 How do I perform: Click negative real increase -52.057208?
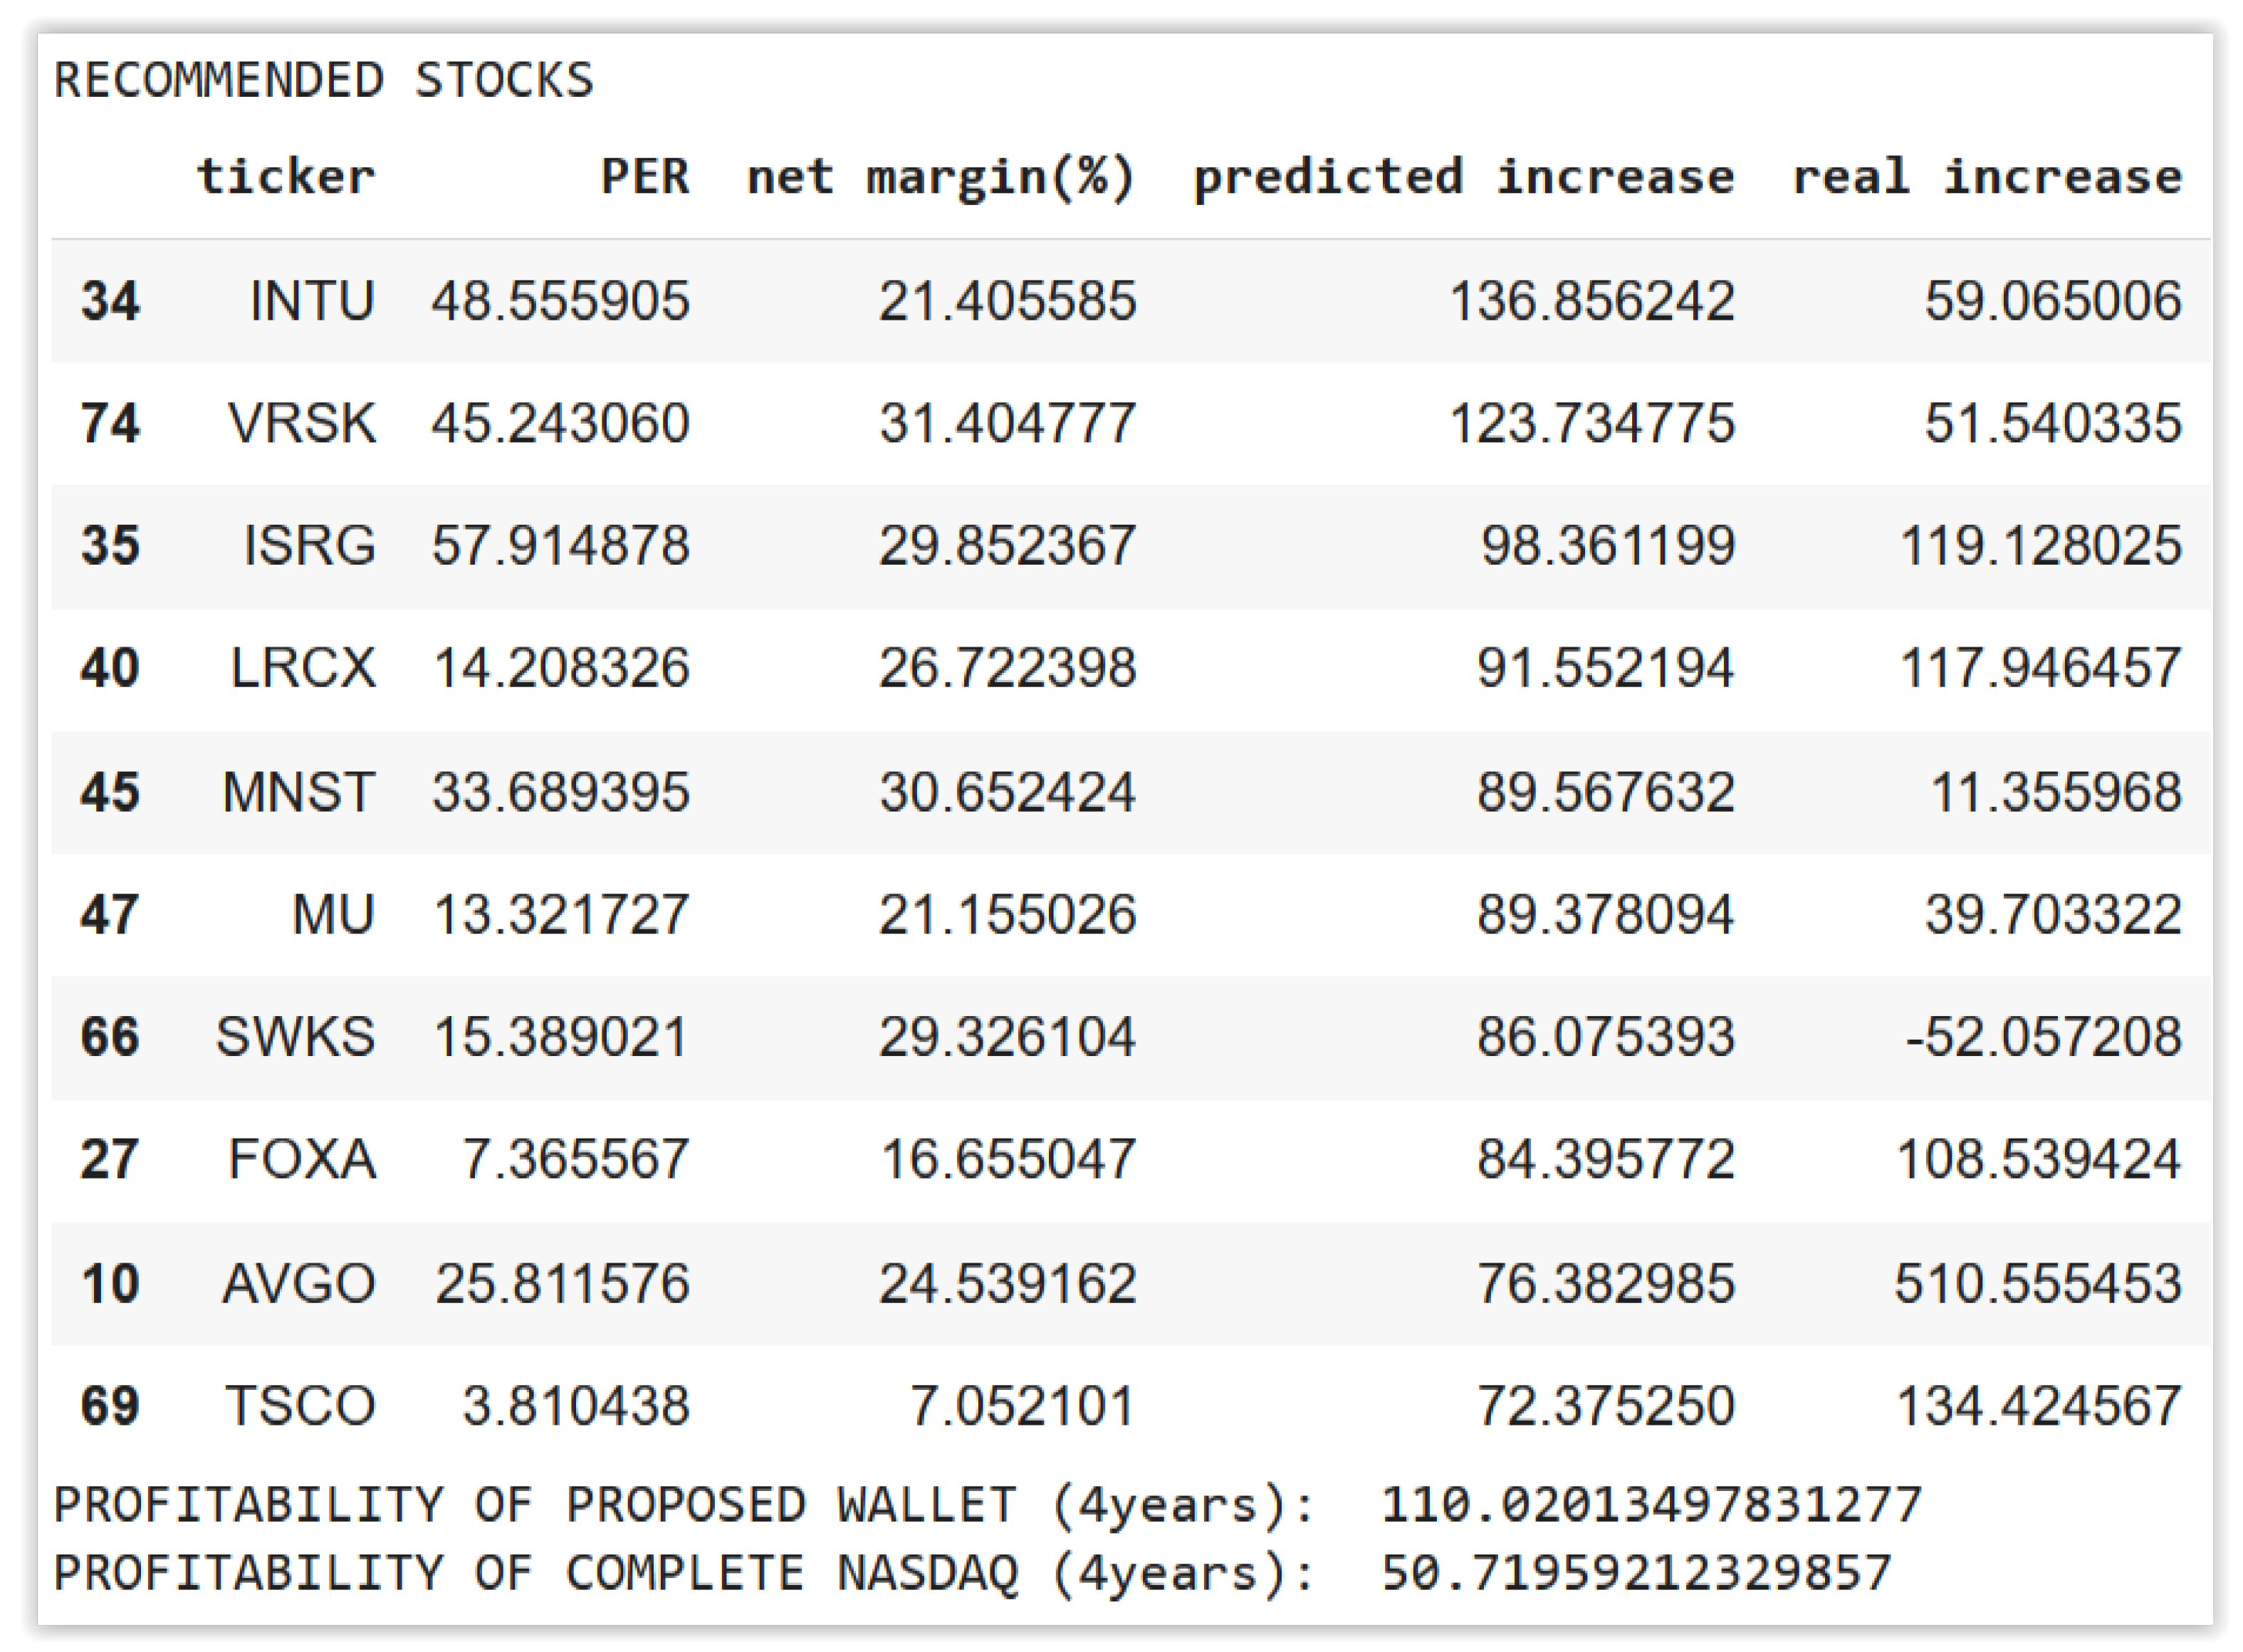tap(2044, 1037)
